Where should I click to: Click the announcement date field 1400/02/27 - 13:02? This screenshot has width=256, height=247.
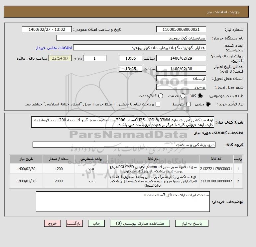coord(47,29)
